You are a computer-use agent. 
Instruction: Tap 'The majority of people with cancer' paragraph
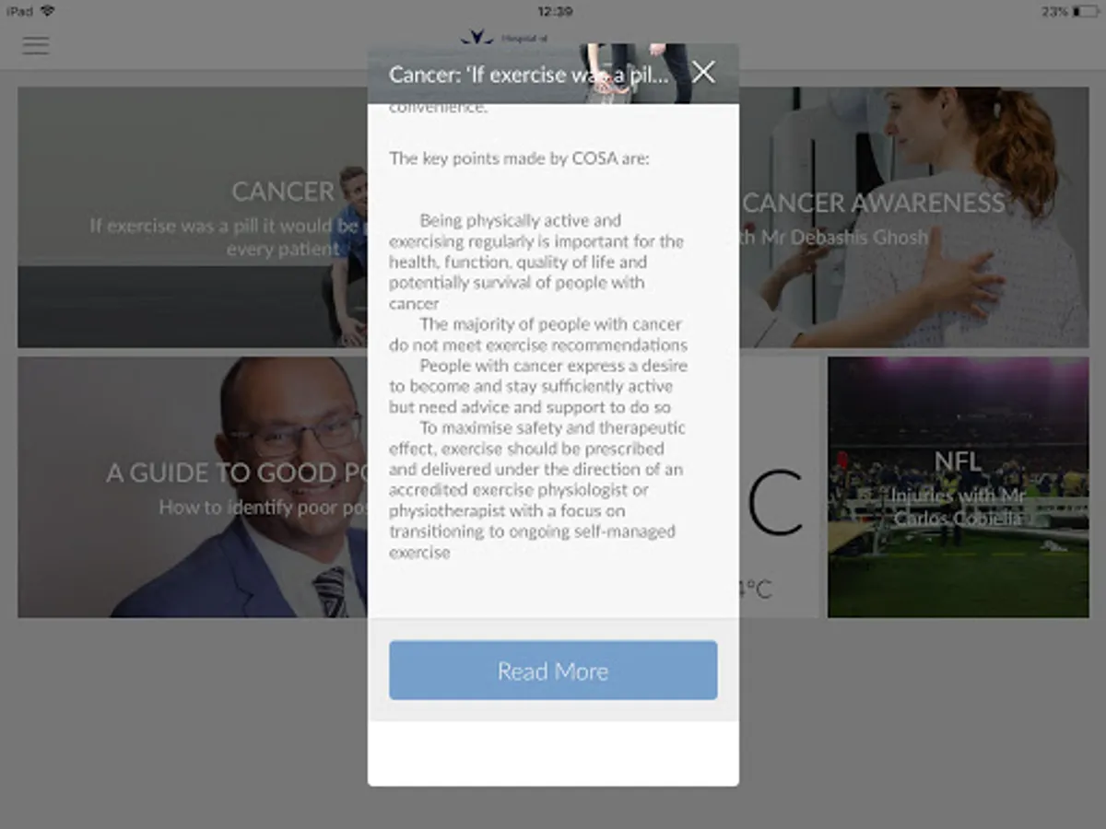click(538, 334)
